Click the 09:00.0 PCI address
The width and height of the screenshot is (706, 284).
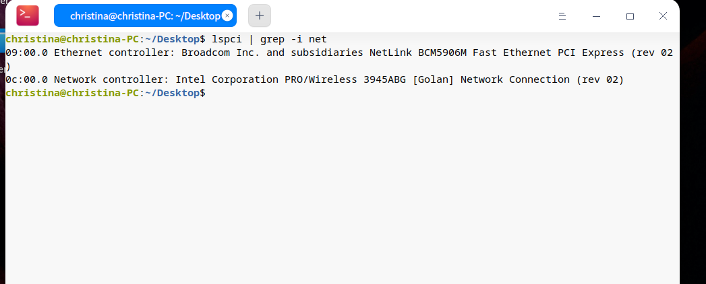27,52
